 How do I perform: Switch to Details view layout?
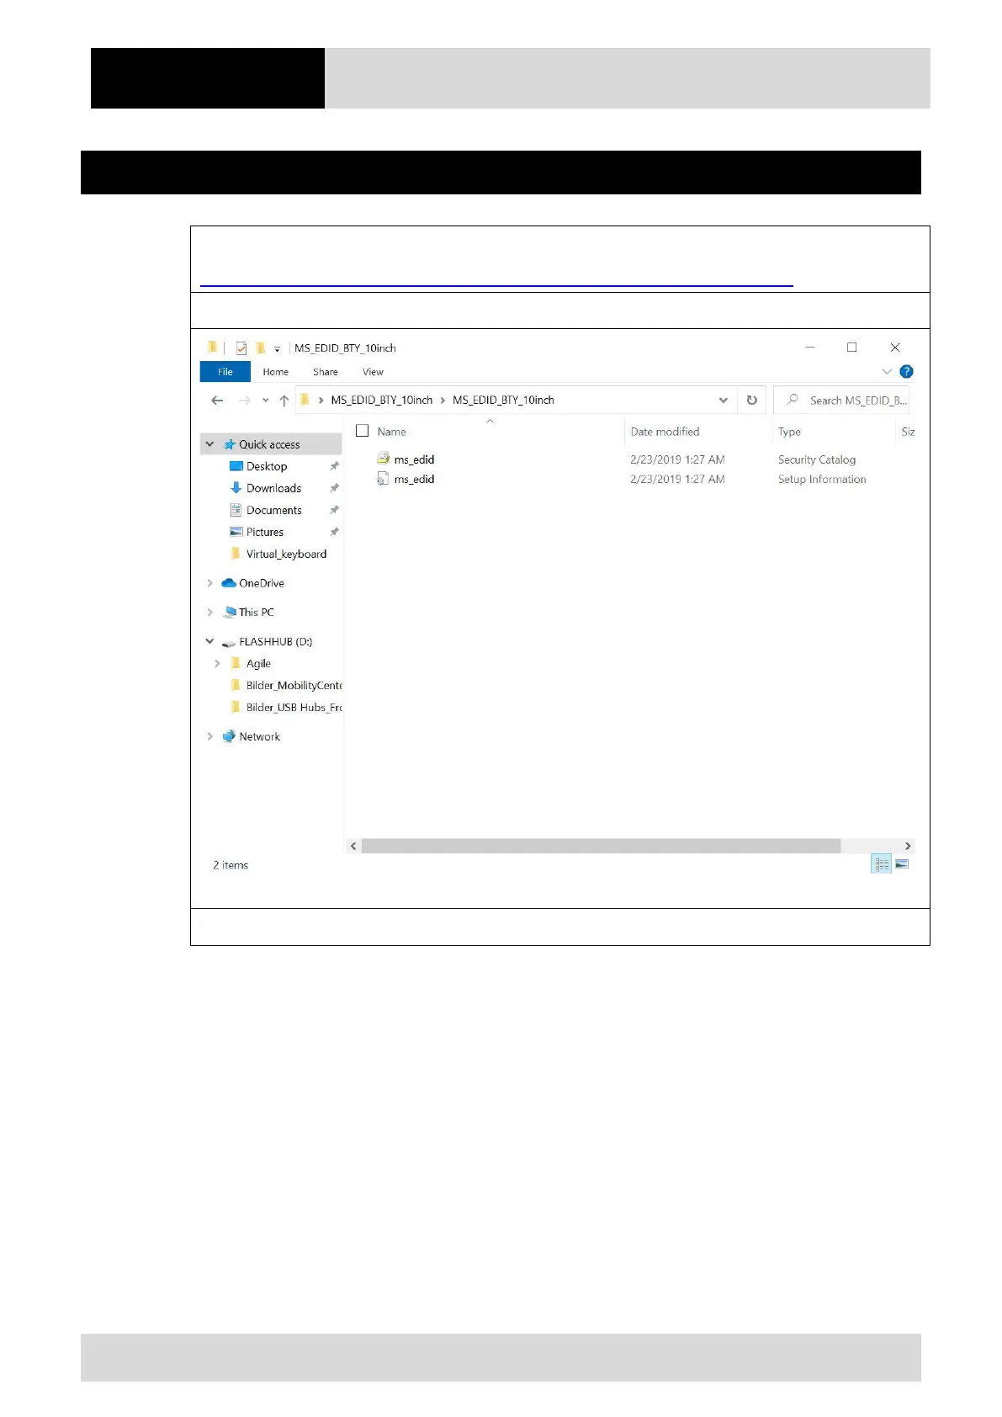tap(881, 864)
